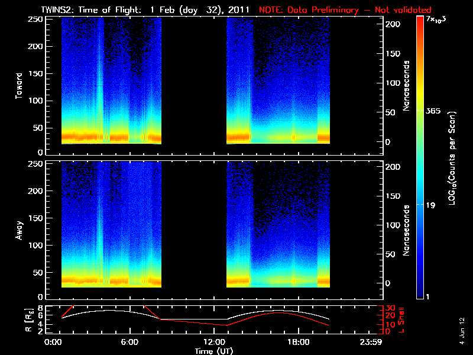Click the 19 colorbar tick label
The image size is (473, 355).
(432, 204)
